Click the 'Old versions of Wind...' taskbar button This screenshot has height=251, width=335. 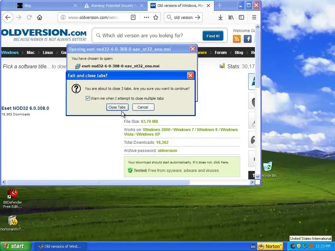[61, 246]
